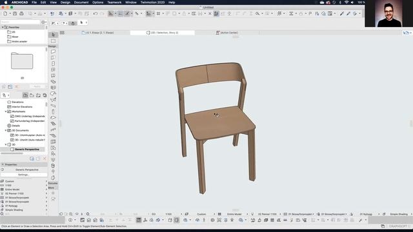Switch to the 3D / Selection tab

(162, 33)
